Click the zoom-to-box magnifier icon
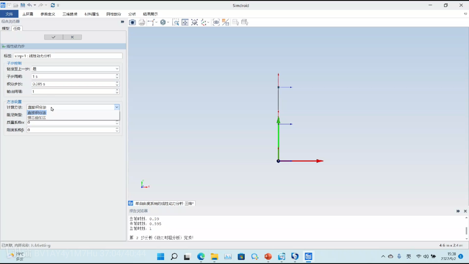This screenshot has width=469, height=264. coord(176,22)
